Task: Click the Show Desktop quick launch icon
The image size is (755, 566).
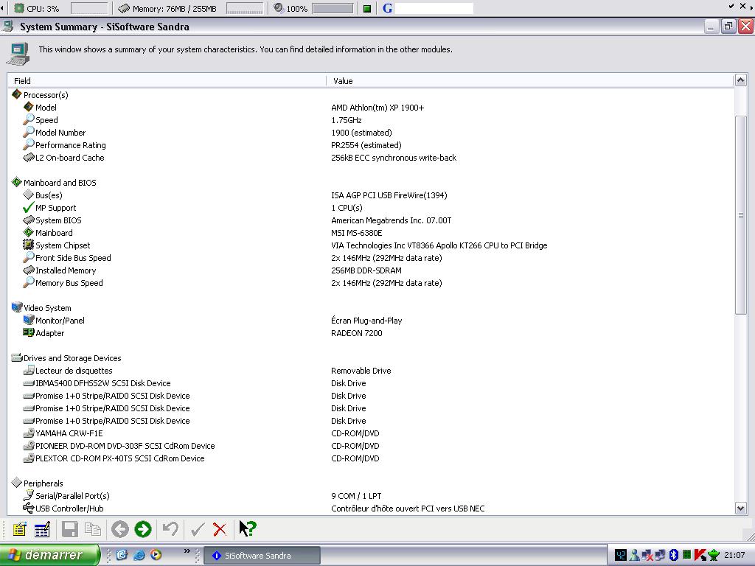Action: tap(122, 555)
